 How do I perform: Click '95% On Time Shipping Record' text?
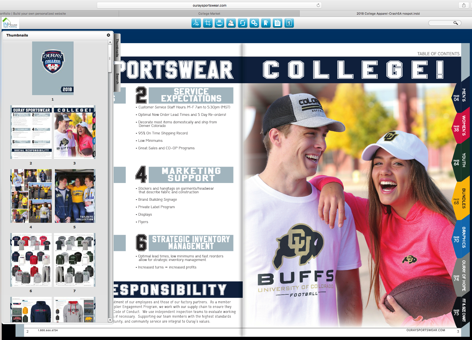(x=163, y=133)
